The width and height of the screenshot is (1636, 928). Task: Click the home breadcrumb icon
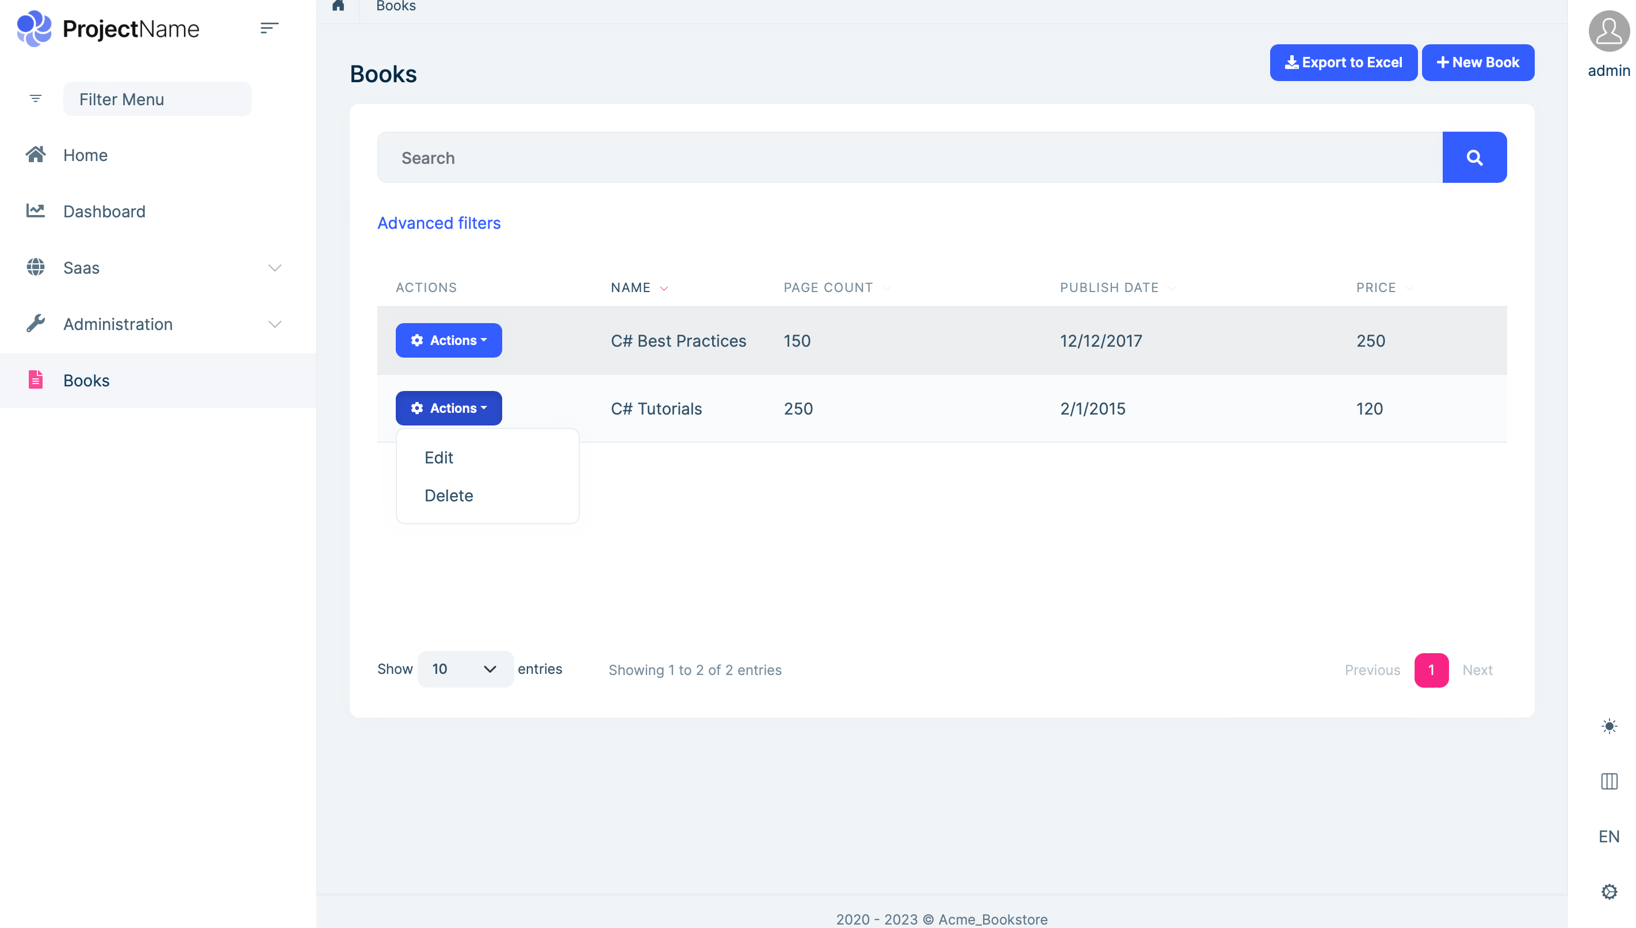pyautogui.click(x=338, y=6)
